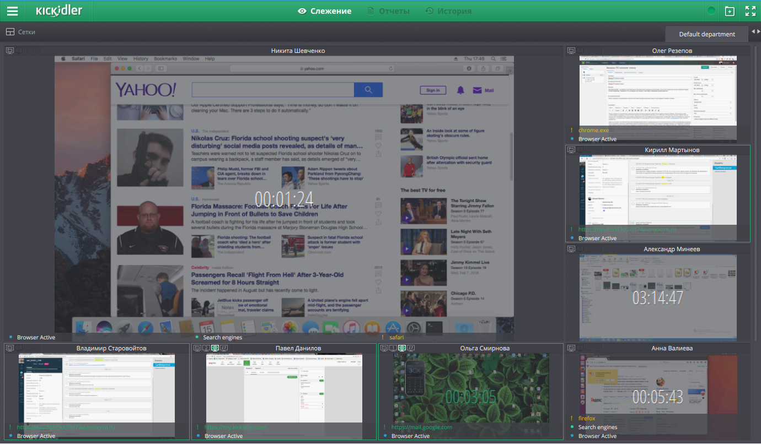Click the chrome.exe label under Олег Резепов
The image size is (761, 444).
(593, 130)
